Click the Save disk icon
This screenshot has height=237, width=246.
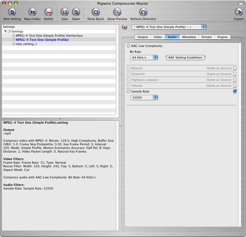(64, 13)
